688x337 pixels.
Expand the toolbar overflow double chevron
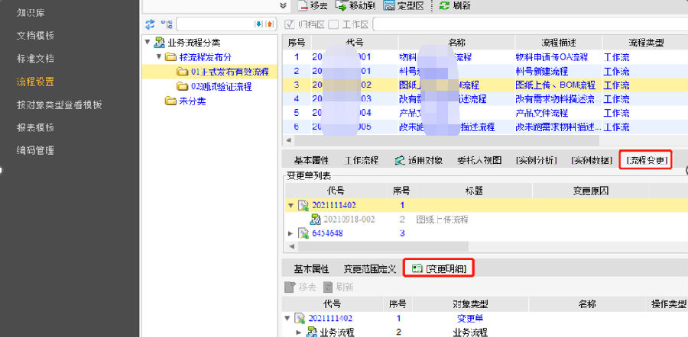[x=284, y=5]
